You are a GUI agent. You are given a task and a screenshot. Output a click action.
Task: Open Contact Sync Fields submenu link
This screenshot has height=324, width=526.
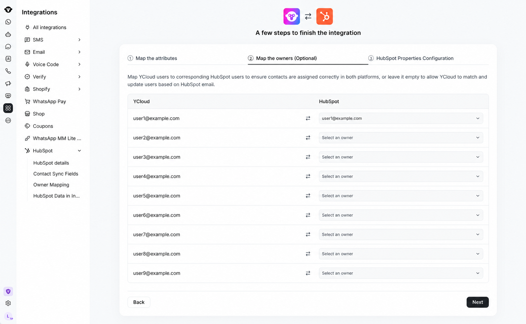pos(56,174)
